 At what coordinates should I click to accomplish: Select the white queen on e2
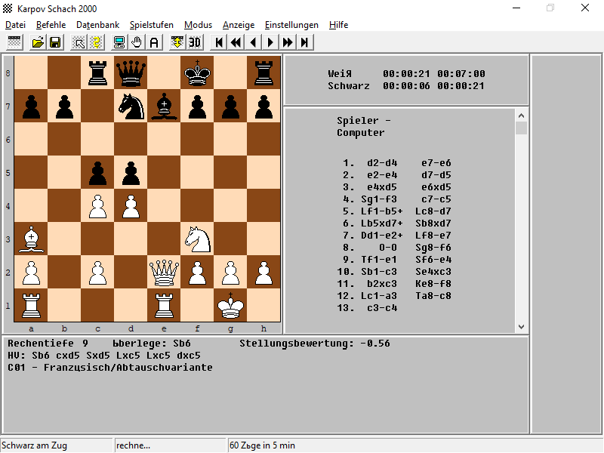(x=164, y=272)
